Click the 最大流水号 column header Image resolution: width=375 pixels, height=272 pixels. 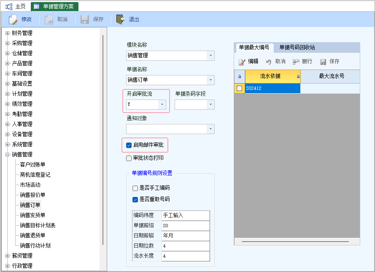(x=330, y=76)
